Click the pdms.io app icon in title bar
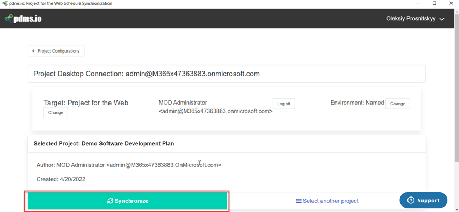459x212 pixels. [5, 3]
